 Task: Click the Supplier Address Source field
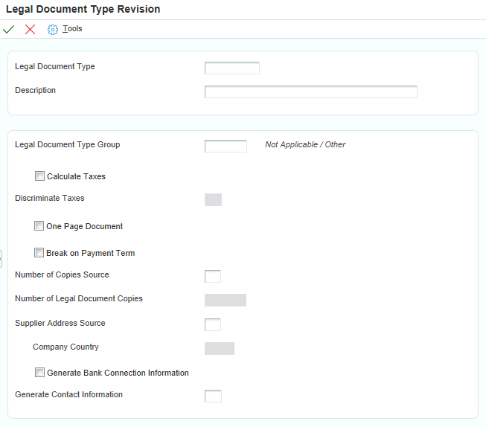[213, 324]
